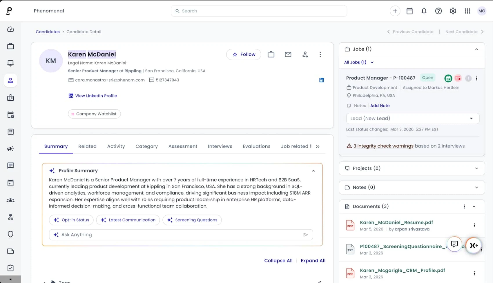Viewport: 493px width, 283px height.
Task: Click the briefcase icon next to Follow
Action: [x=271, y=54]
